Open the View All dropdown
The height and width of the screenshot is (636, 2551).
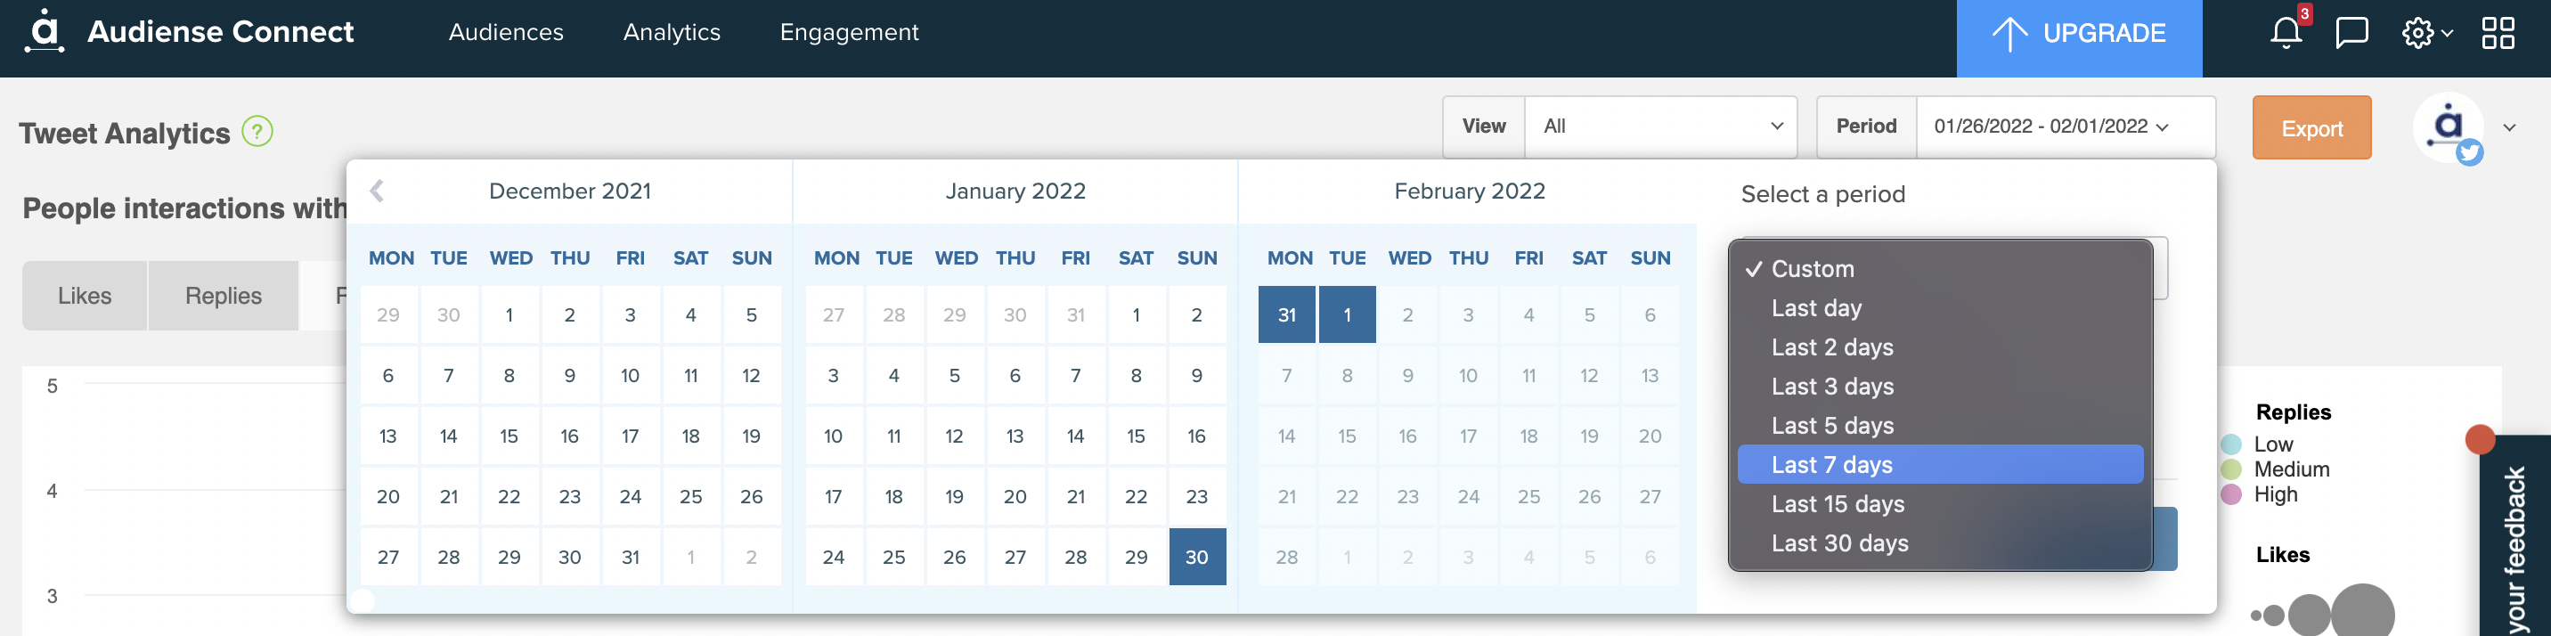[1660, 126]
